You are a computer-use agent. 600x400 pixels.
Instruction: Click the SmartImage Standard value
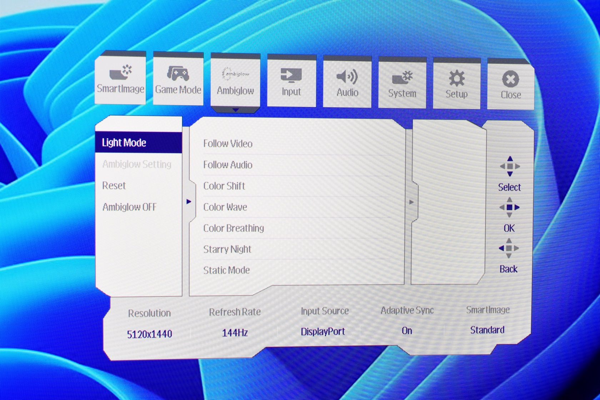click(x=487, y=330)
